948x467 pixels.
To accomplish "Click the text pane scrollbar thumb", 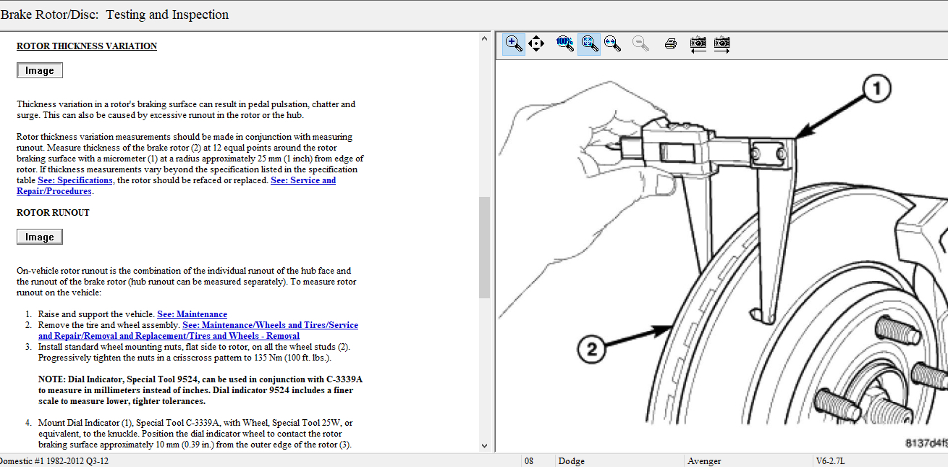I will pos(484,246).
